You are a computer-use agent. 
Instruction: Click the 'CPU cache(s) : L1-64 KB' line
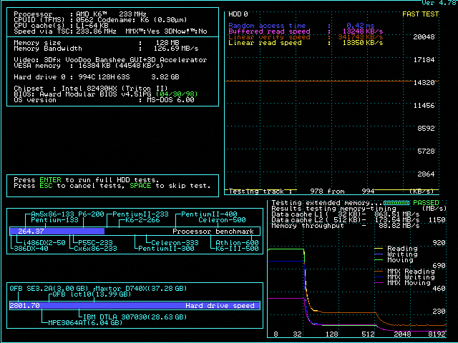61,26
